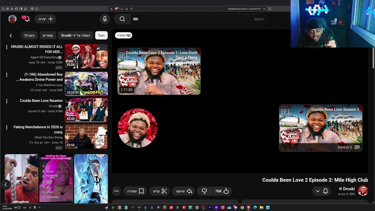This screenshot has width=375, height=211.
Task: Click the חיפוש search input field
Action: click(x=199, y=19)
